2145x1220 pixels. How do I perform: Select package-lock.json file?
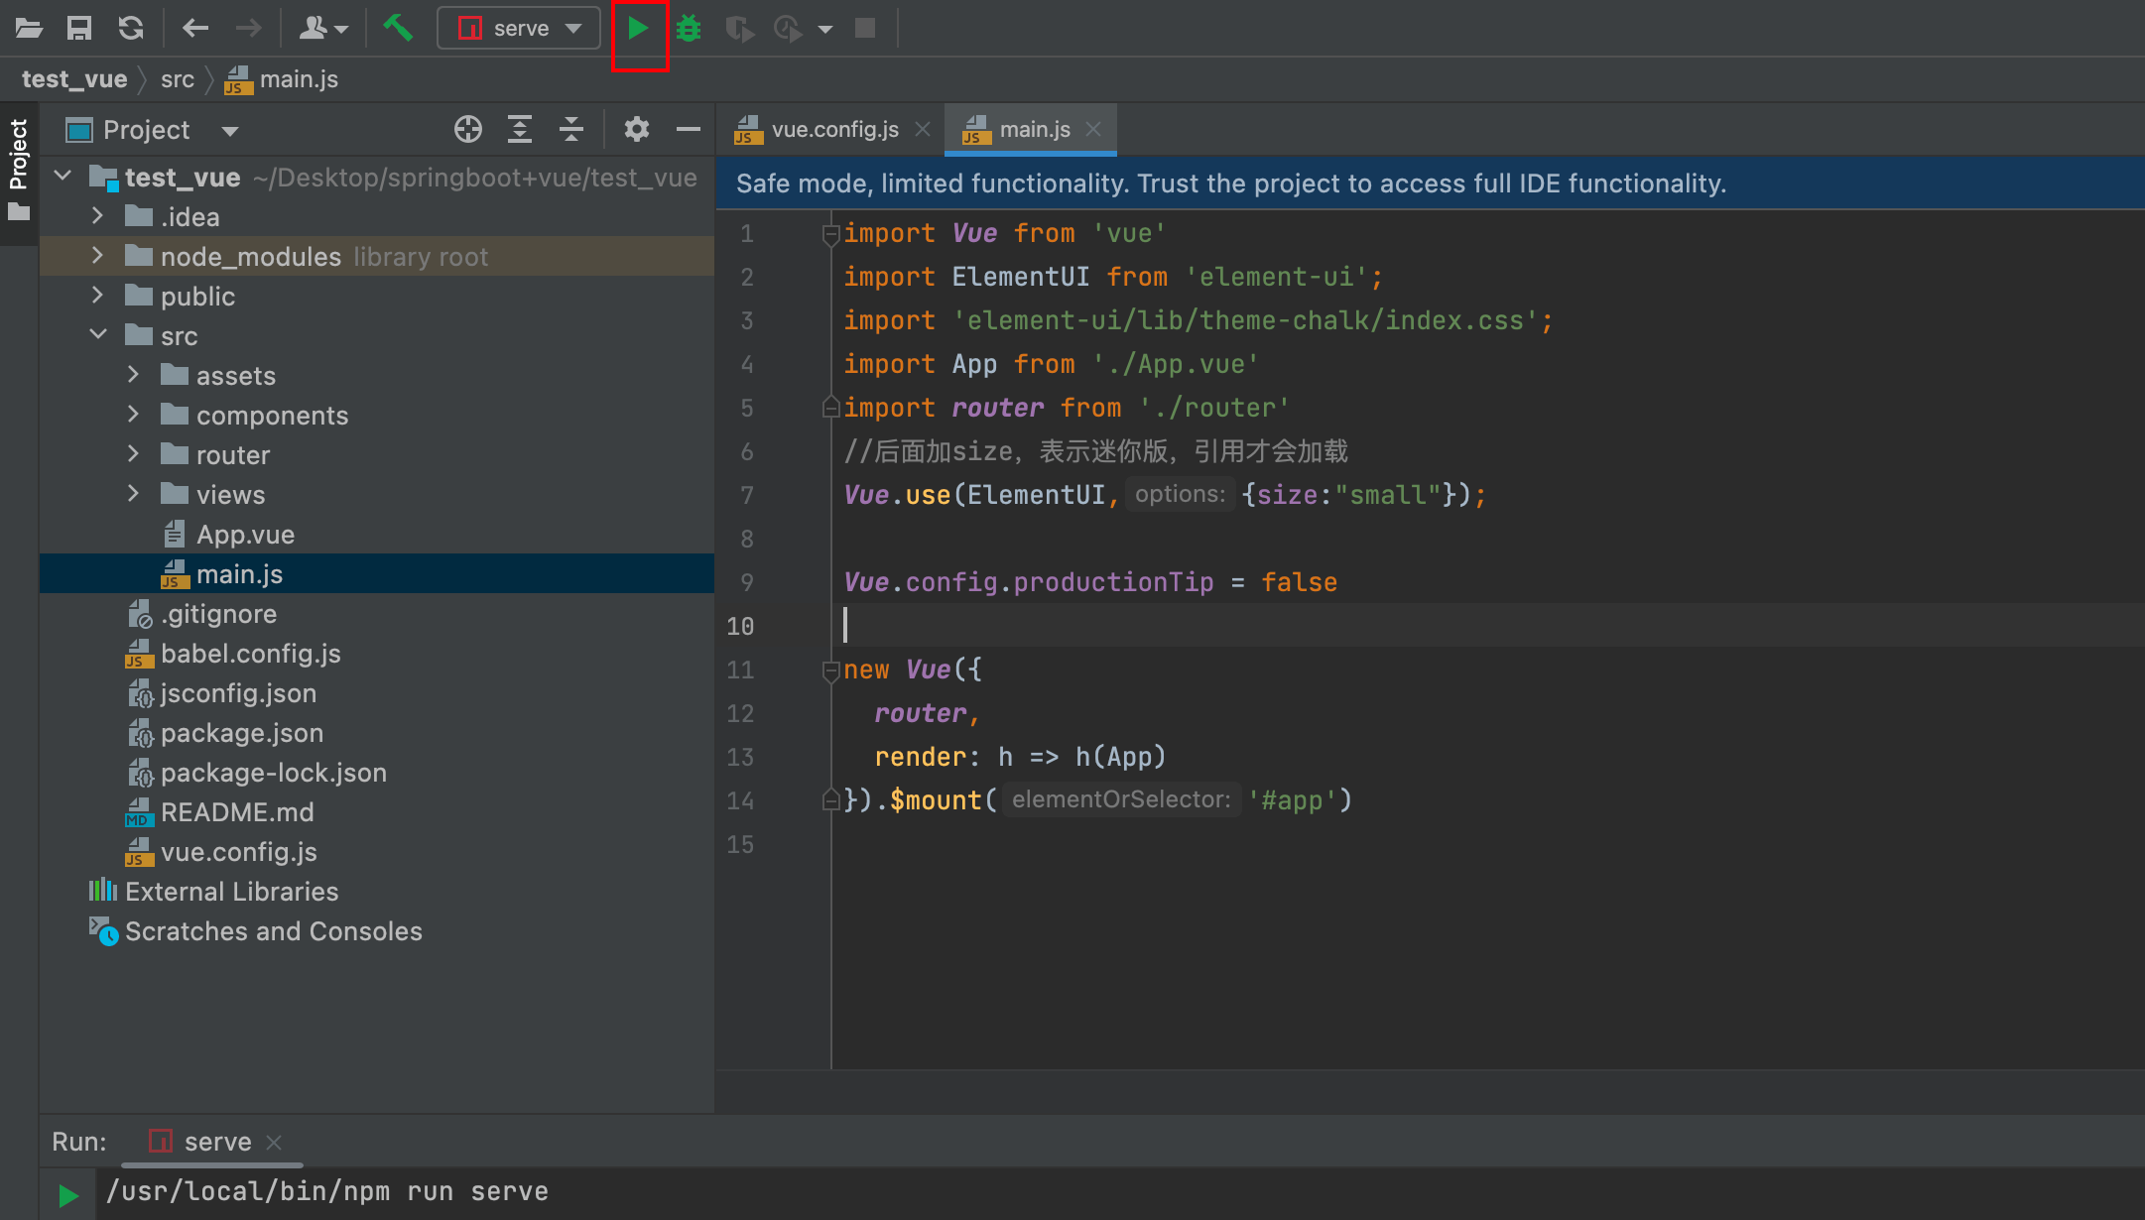(377, 773)
